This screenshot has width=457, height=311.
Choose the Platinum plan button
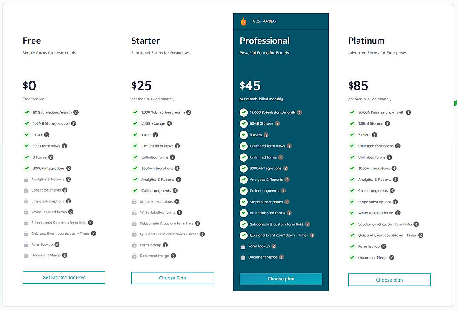[x=390, y=280]
